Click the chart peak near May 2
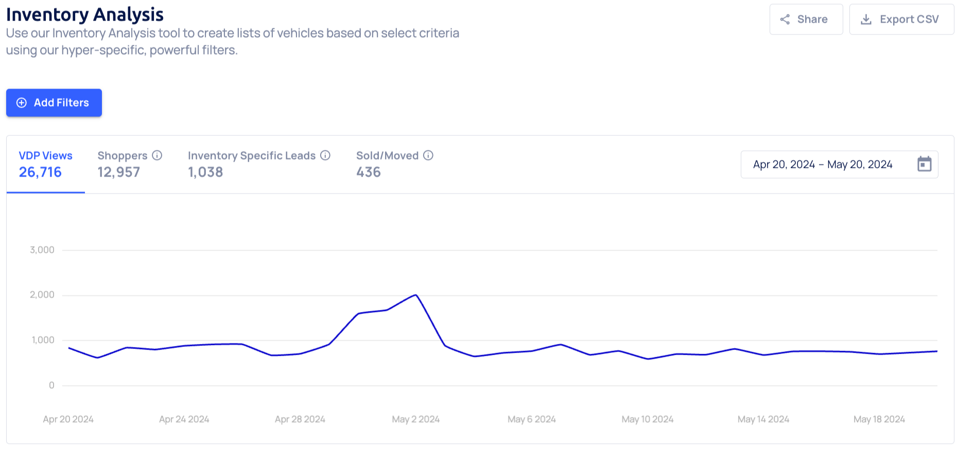 pos(416,295)
